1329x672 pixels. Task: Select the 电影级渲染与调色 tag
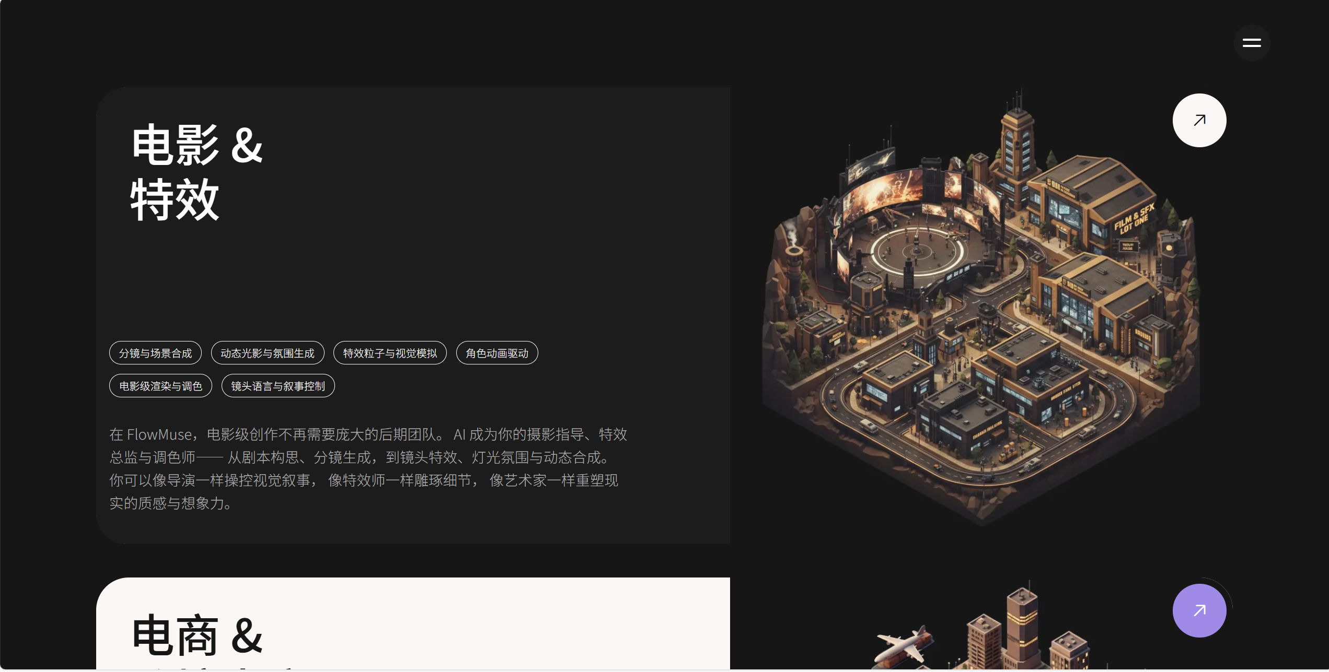[160, 386]
